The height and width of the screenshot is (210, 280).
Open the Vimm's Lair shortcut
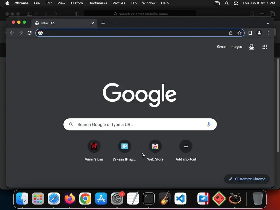point(94,150)
